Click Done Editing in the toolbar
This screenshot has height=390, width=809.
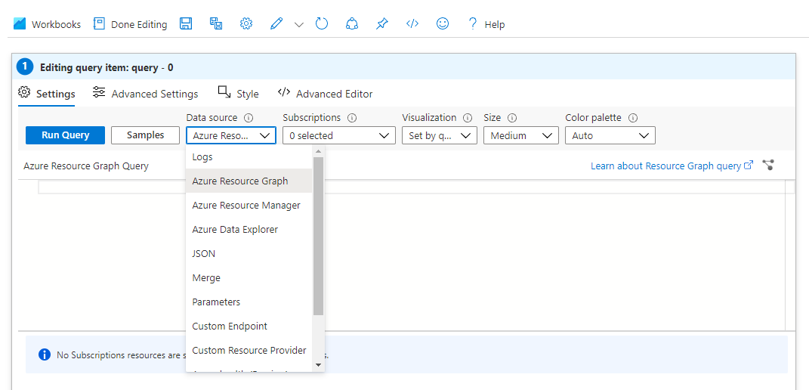coord(130,24)
